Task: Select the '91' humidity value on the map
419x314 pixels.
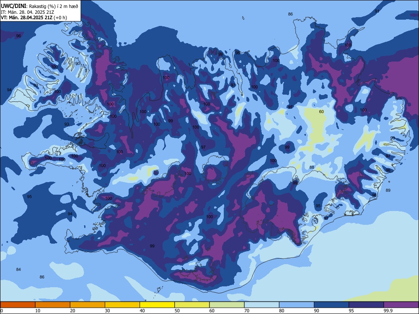Action: pyautogui.click(x=377, y=11)
